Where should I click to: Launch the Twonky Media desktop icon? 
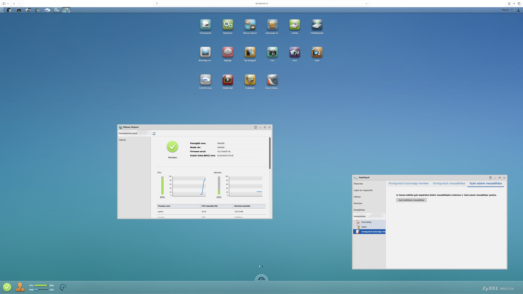point(272,80)
